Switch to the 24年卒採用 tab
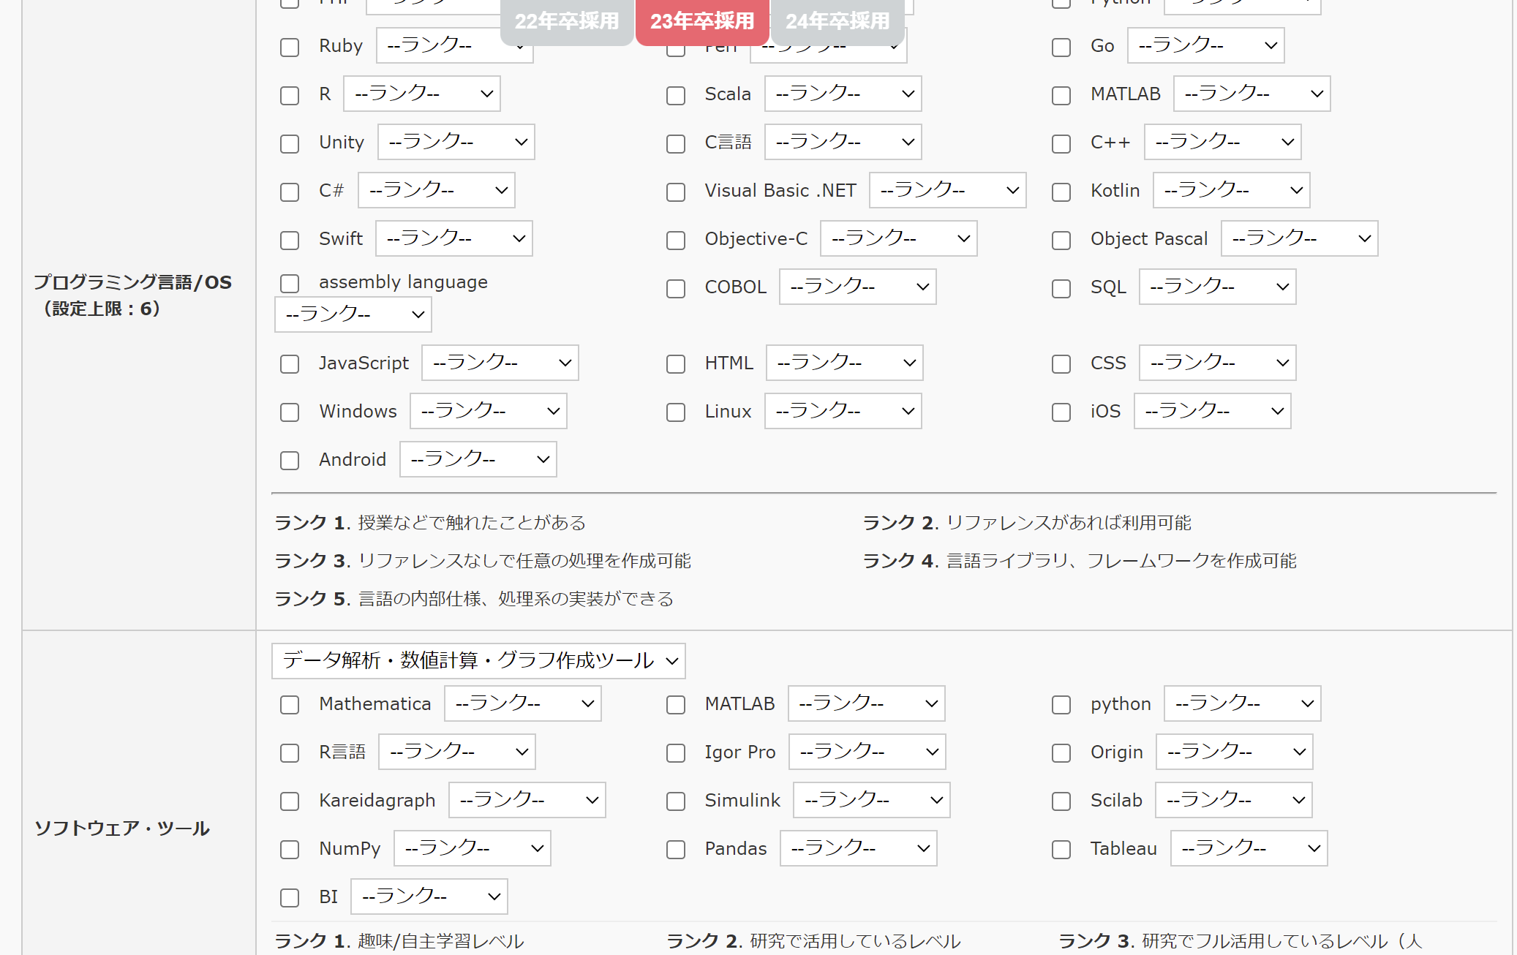Screen dimensions: 1517x955 (x=837, y=21)
